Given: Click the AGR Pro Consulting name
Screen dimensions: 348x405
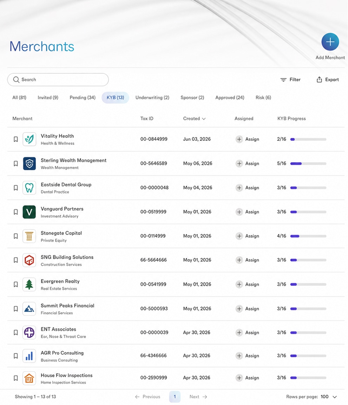Looking at the screenshot, I should [x=62, y=353].
